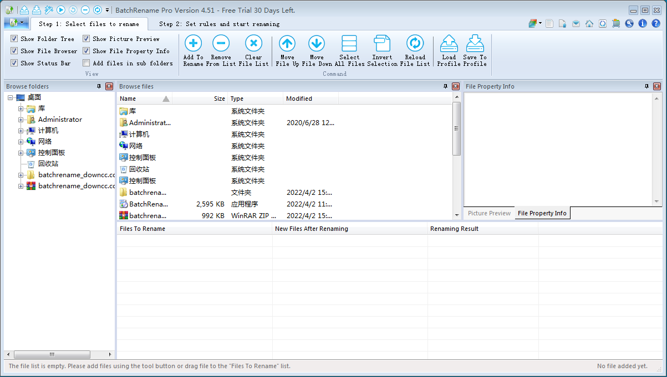
Task: Open the Picture Preview tab
Action: [489, 213]
